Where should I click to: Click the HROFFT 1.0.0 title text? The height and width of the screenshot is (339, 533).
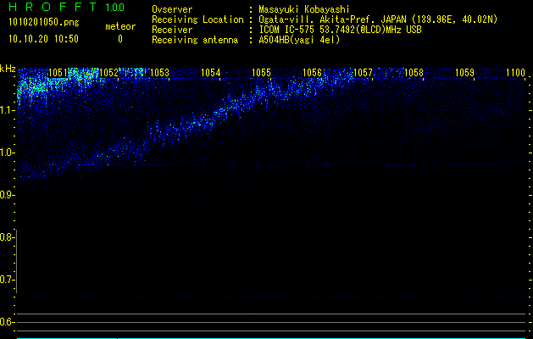[x=67, y=7]
